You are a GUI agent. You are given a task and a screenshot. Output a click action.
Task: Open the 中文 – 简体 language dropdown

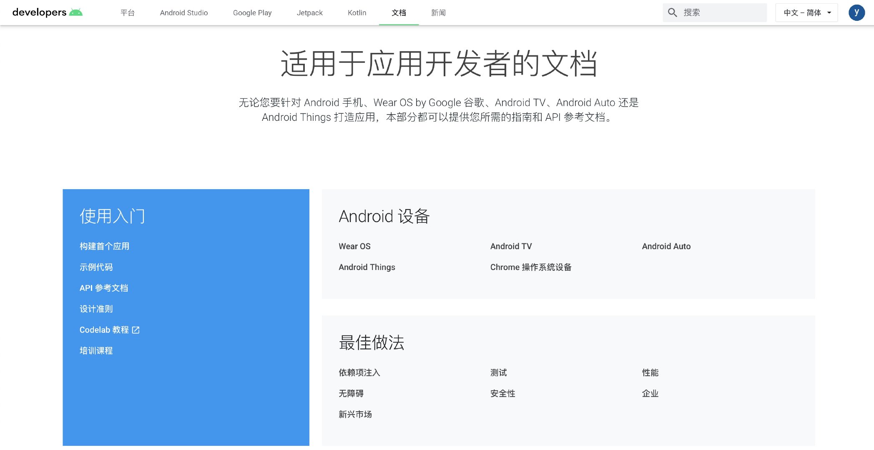(806, 12)
